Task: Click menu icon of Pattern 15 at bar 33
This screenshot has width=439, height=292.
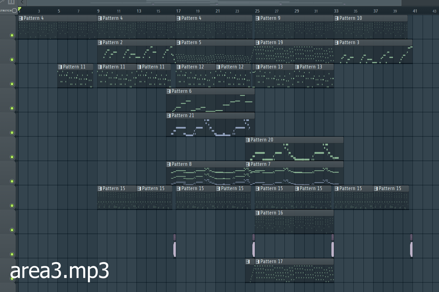Action: [337, 188]
